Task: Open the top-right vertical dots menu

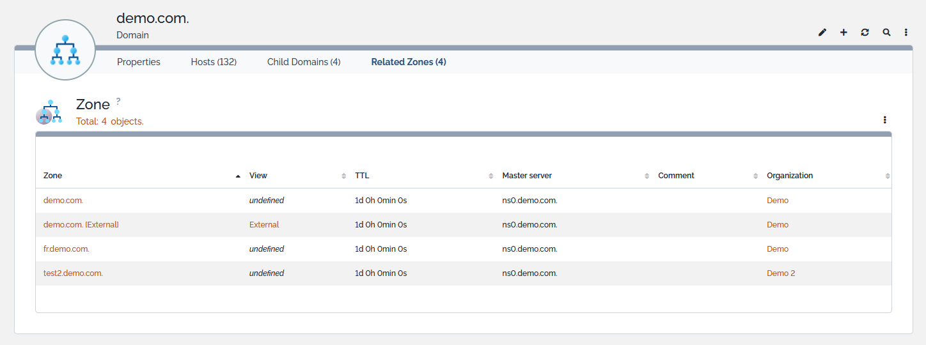Action: click(906, 33)
